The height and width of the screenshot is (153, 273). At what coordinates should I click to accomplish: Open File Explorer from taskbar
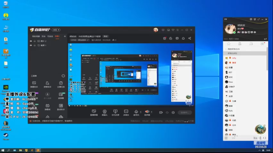coord(20,150)
